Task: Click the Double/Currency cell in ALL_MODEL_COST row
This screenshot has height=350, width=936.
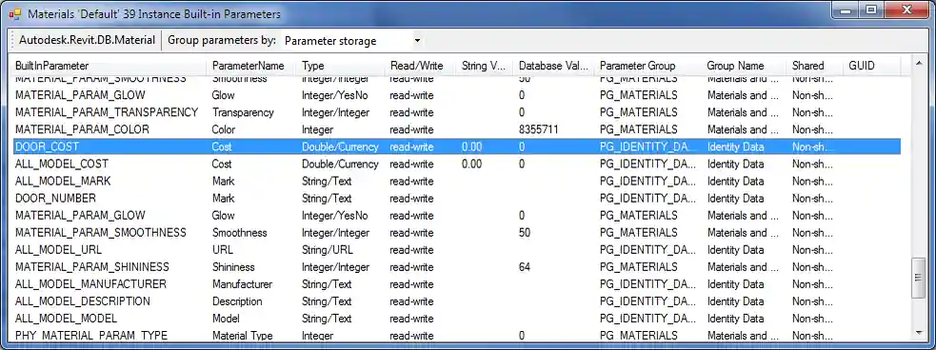Action: [340, 164]
